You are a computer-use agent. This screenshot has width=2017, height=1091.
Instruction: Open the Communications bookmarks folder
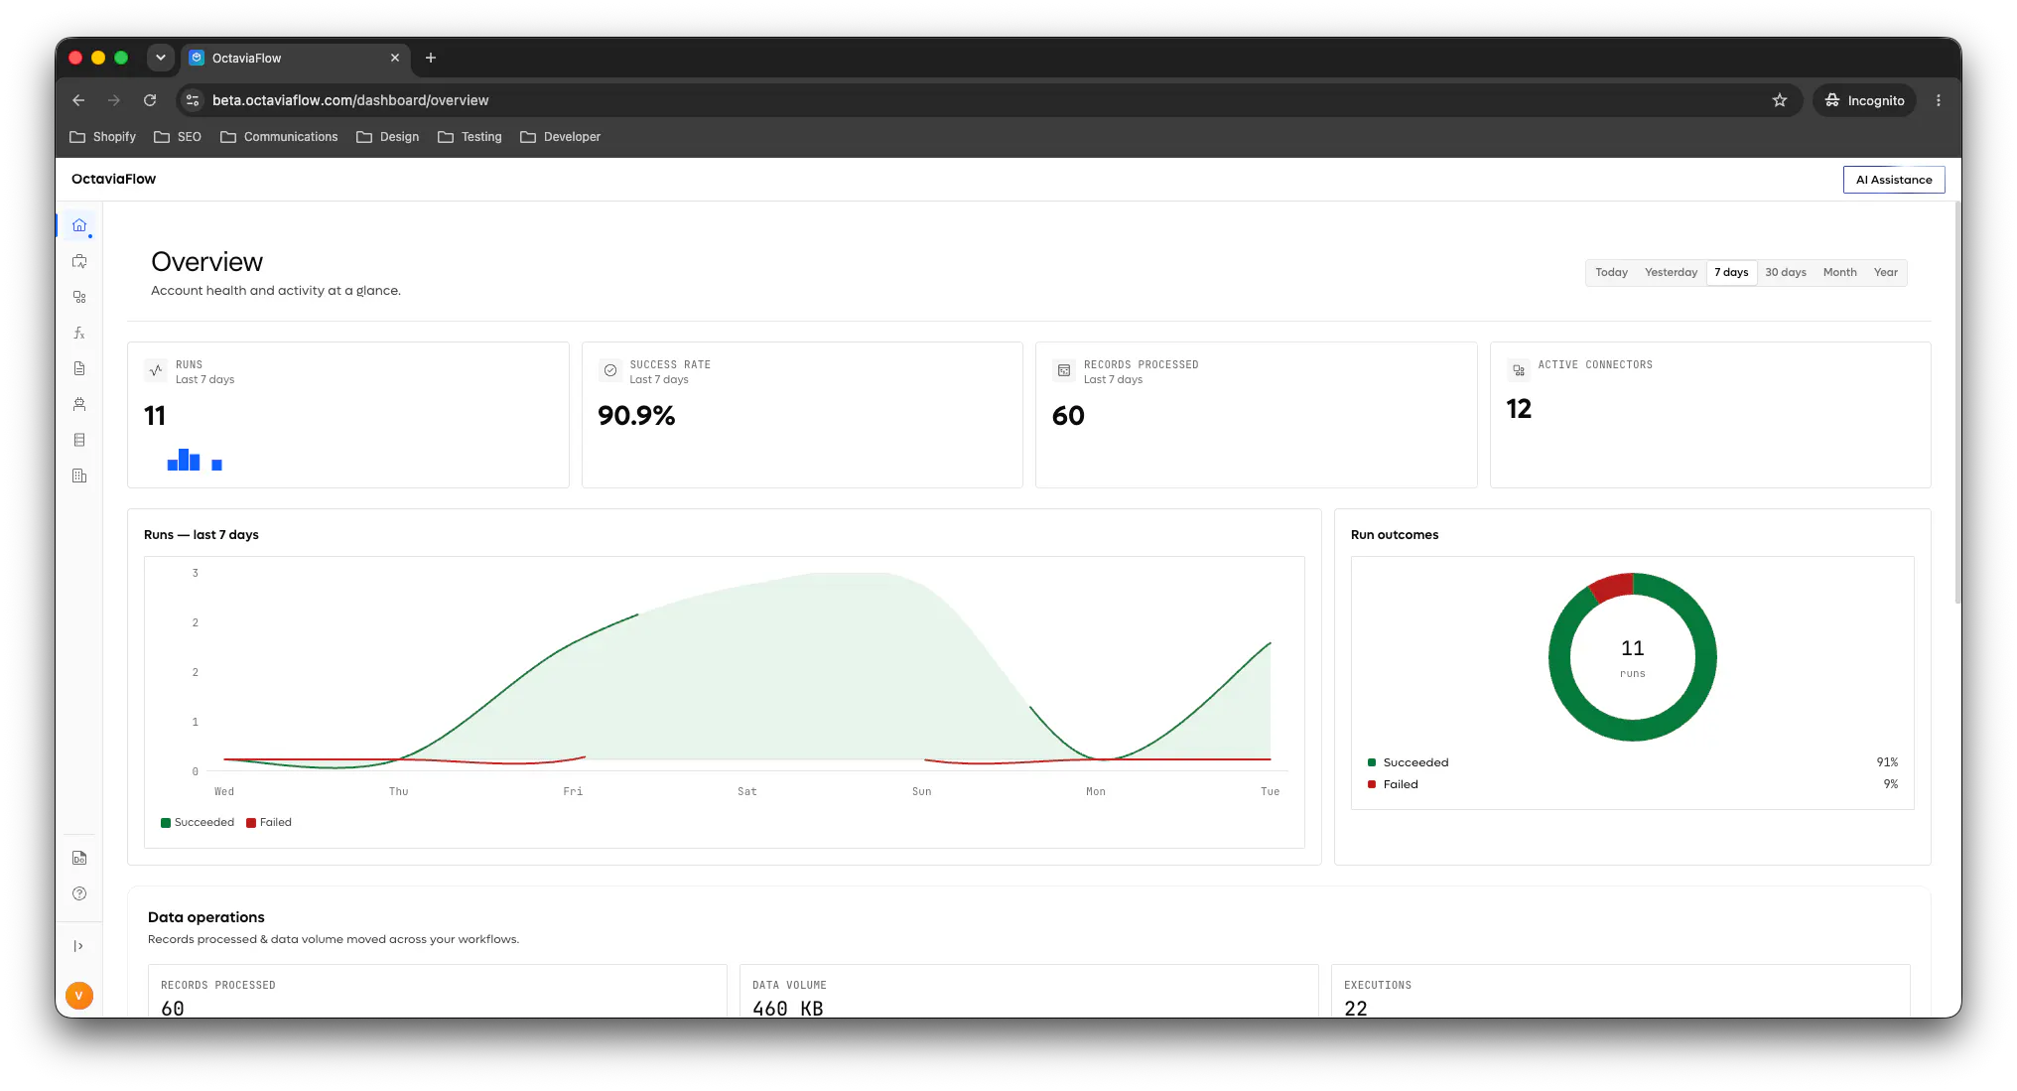279,137
